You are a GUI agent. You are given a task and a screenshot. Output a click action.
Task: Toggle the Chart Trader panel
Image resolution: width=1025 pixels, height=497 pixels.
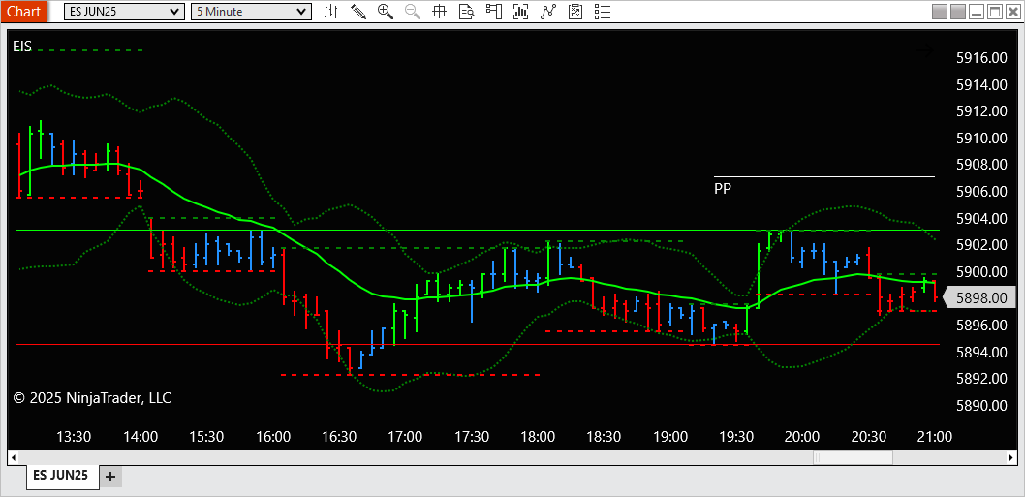[493, 11]
